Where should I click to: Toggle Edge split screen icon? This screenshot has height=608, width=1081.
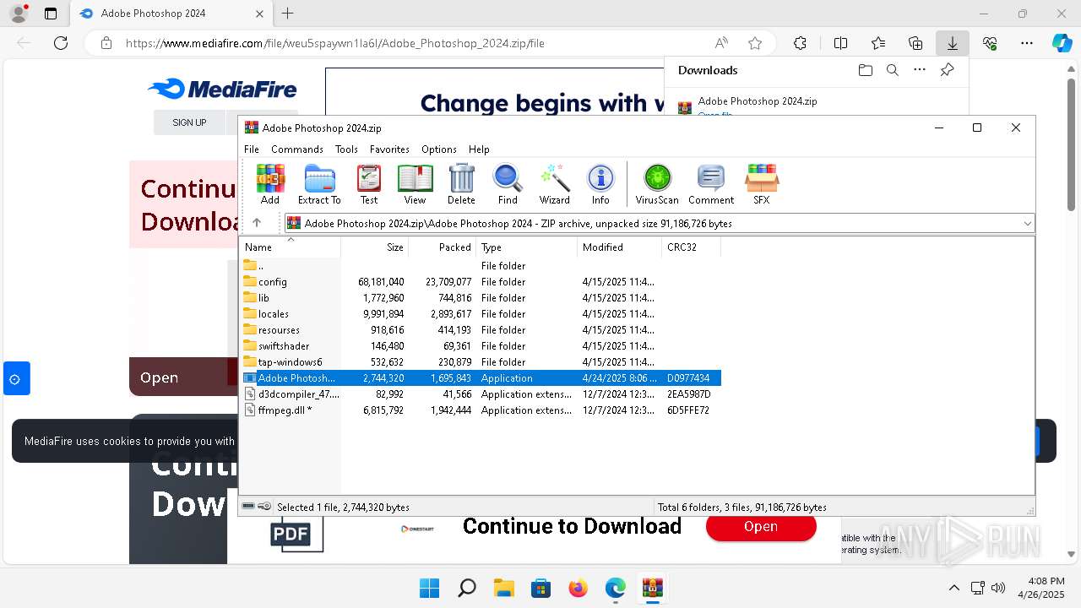840,43
